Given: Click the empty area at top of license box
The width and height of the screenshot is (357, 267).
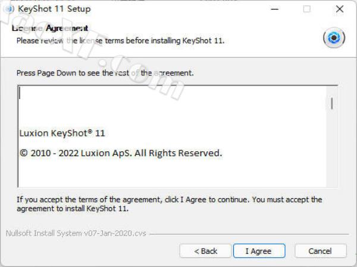Looking at the screenshot, I should click(172, 107).
